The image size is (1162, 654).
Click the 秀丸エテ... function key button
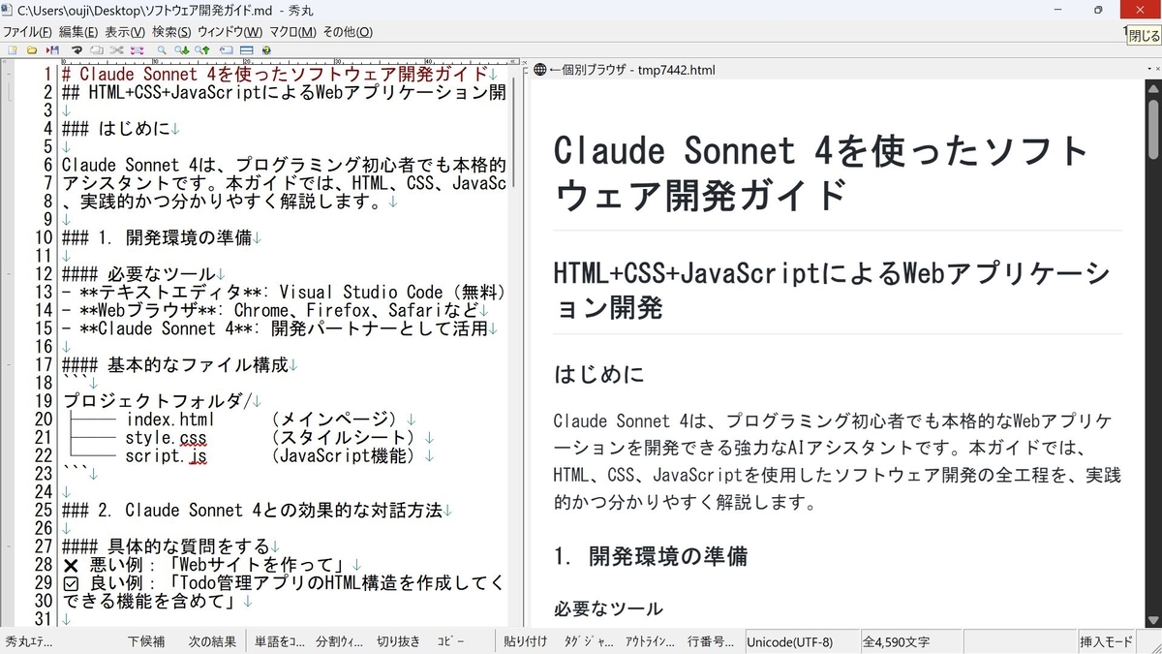(x=31, y=641)
